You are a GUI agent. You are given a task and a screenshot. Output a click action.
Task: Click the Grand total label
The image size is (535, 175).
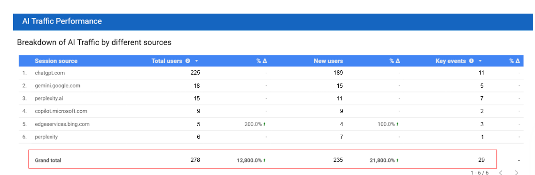pos(48,160)
